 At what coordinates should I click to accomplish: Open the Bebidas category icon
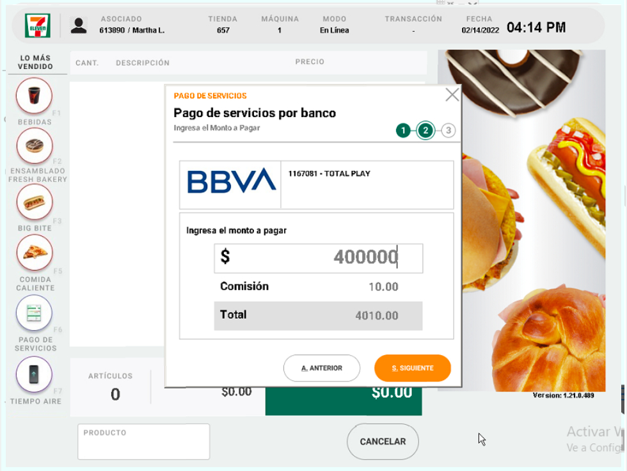click(34, 95)
